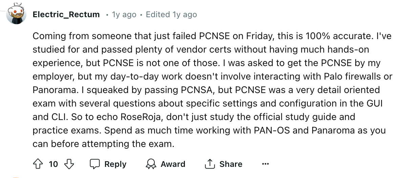The image size is (405, 178).
Task: Click the last line "can before attempting the exam."
Action: (x=103, y=144)
